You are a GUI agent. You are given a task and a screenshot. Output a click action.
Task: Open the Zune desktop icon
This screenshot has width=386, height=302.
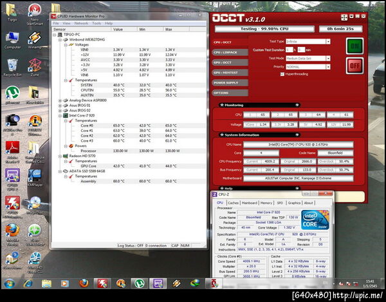point(35,68)
